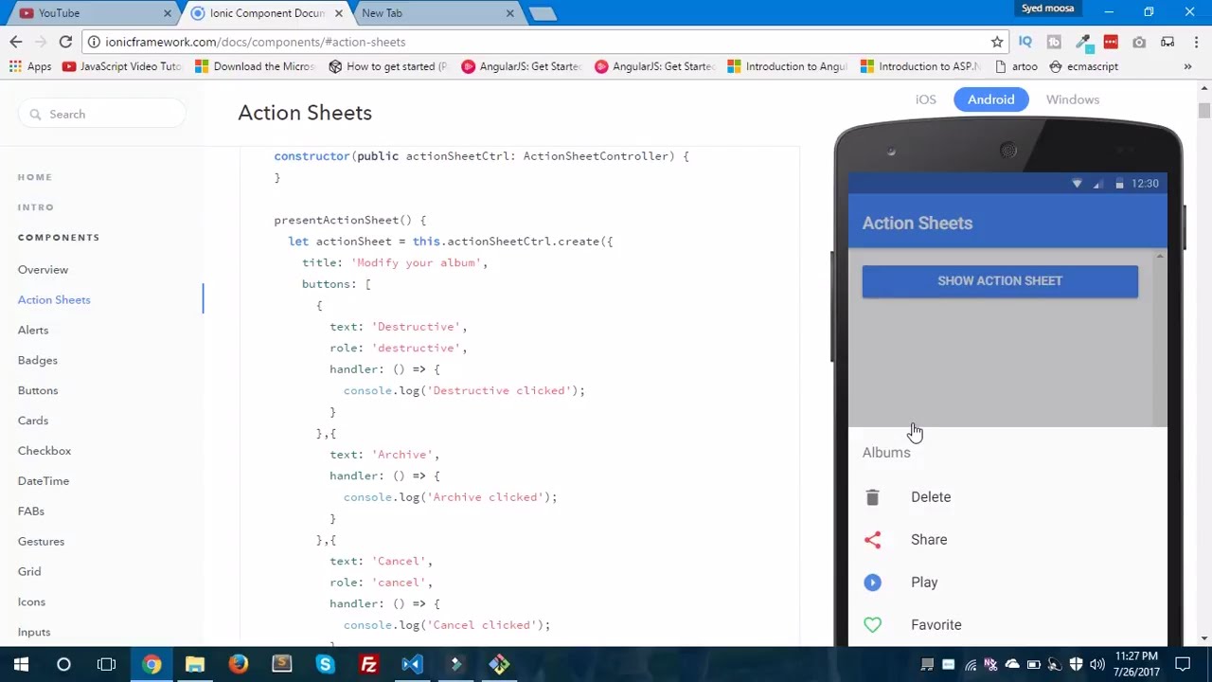Click the address bar URL
The image size is (1212, 682).
[x=255, y=42]
